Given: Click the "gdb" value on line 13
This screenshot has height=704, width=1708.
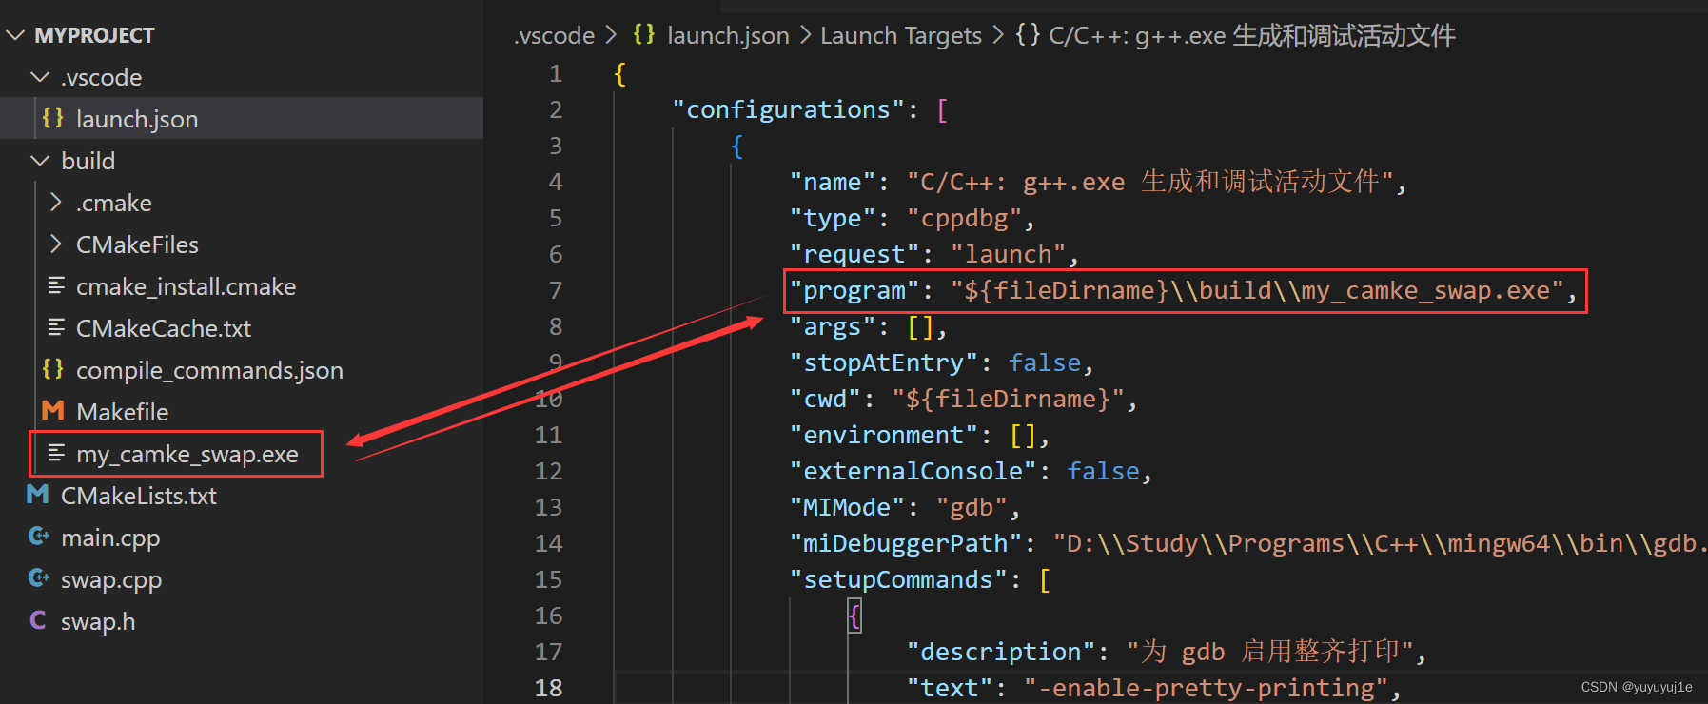Looking at the screenshot, I should [x=972, y=507].
